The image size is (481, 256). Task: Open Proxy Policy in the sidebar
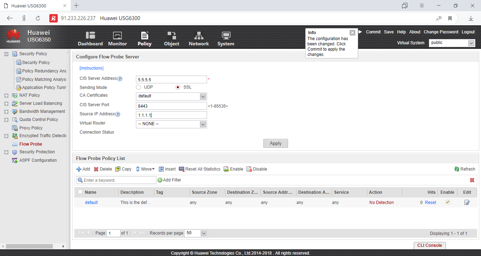tap(31, 128)
